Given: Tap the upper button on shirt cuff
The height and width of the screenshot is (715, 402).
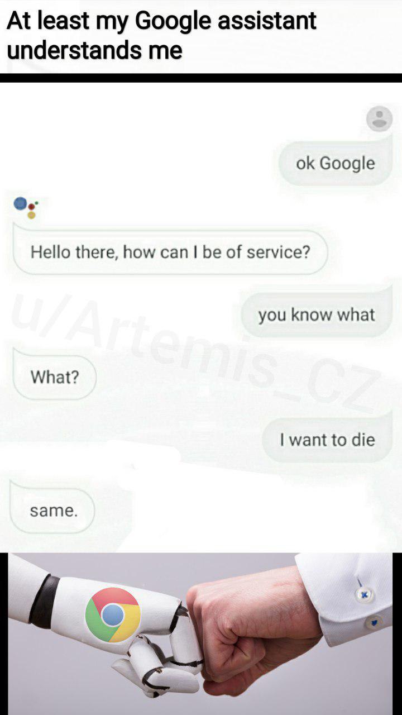Looking at the screenshot, I should coord(365,595).
